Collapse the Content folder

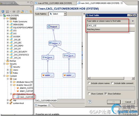4,76
